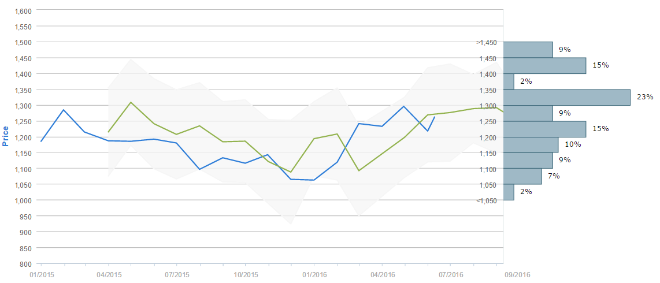Click the 09/2016 end date label

[x=517, y=274]
